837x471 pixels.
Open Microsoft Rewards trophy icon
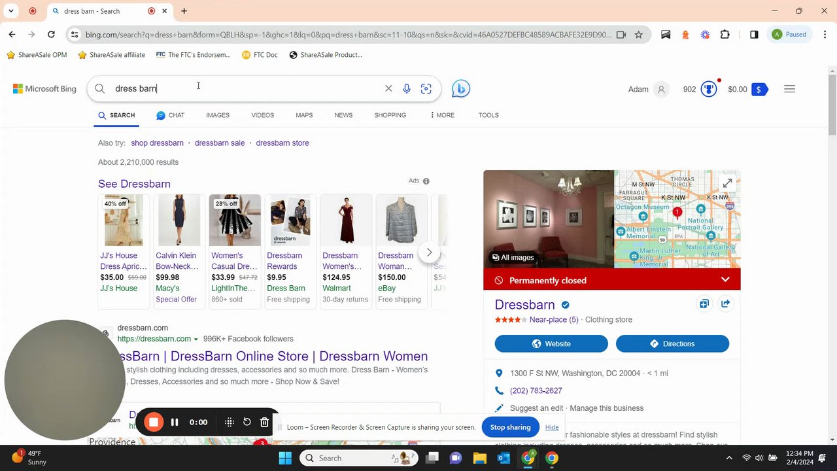click(x=709, y=89)
